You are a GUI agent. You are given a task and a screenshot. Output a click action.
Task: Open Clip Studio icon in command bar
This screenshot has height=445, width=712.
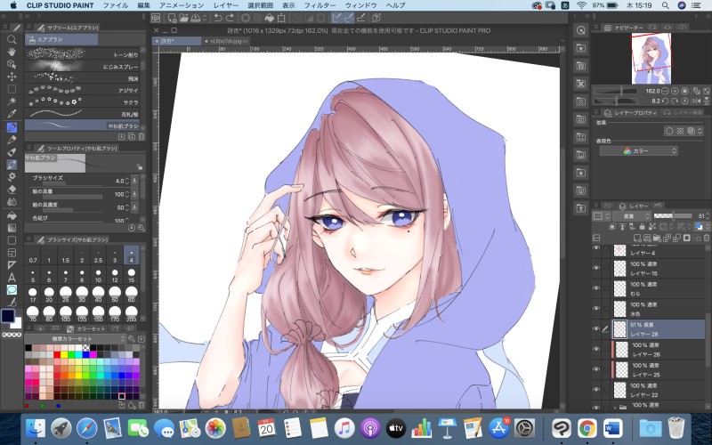(156, 18)
